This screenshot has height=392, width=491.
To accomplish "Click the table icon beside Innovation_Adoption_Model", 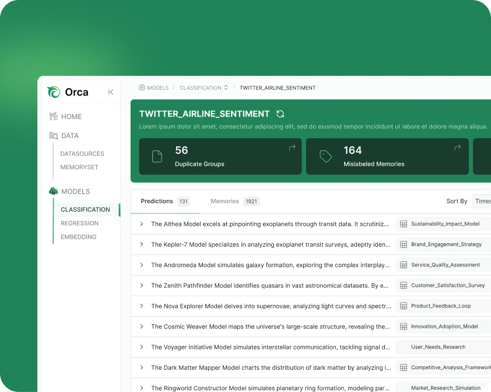I will click(x=404, y=327).
